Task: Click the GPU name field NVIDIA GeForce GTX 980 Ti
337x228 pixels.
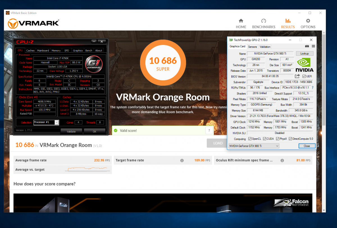Action: point(270,54)
